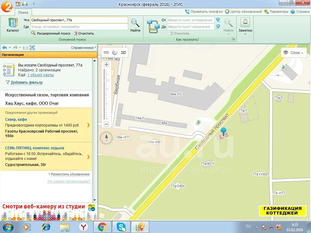The image size is (311, 233).
Task: Click the От departure input field
Action: pyautogui.click(x=191, y=20)
